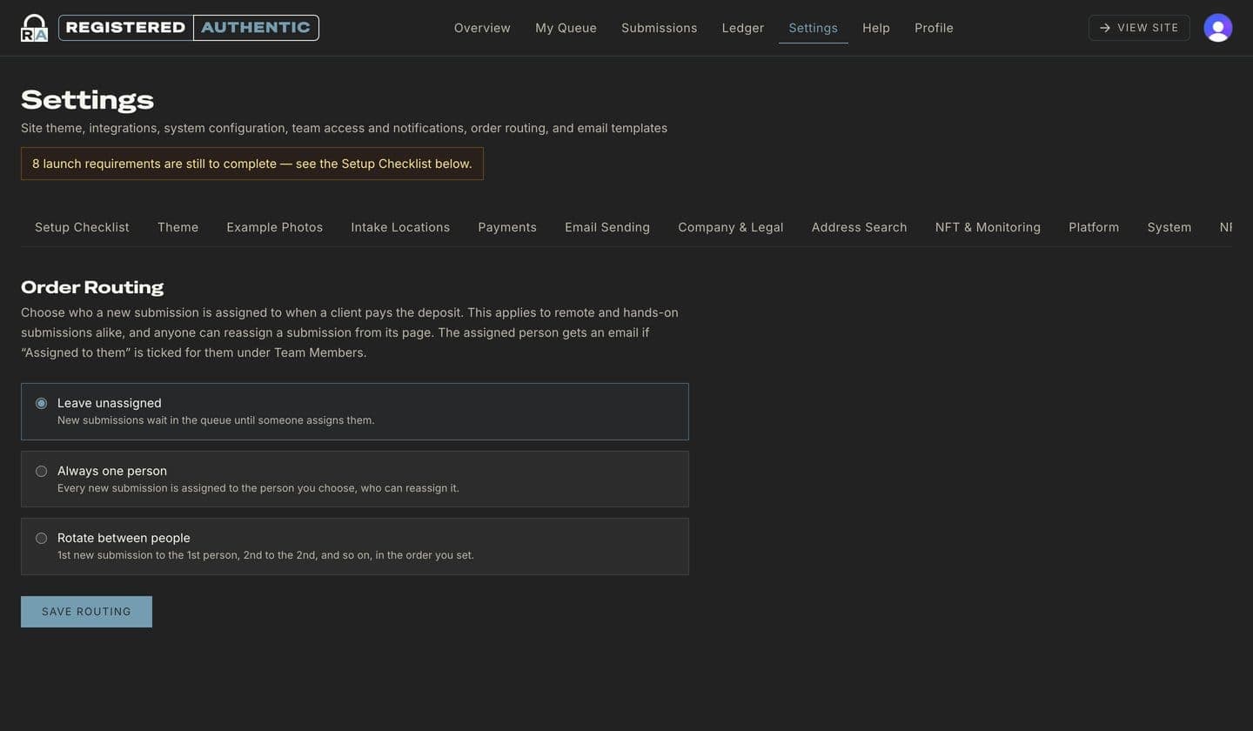This screenshot has width=1253, height=731.
Task: Click the Settings page title
Action: point(87,99)
